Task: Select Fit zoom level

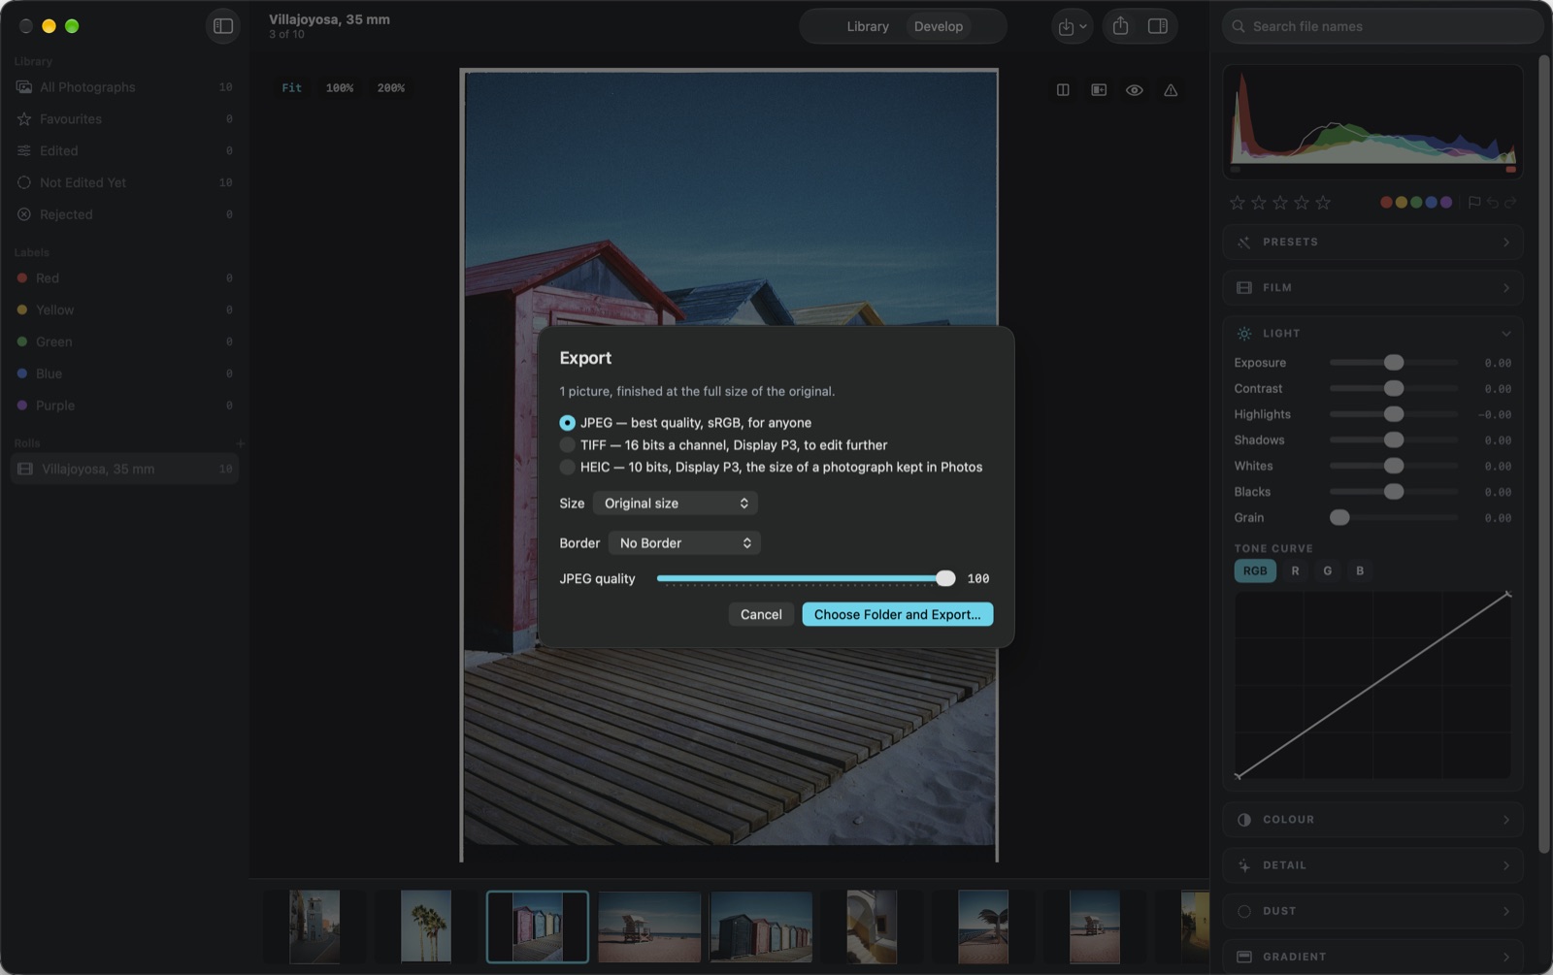Action: (x=291, y=88)
